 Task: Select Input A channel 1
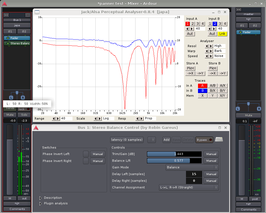(x=187, y=24)
